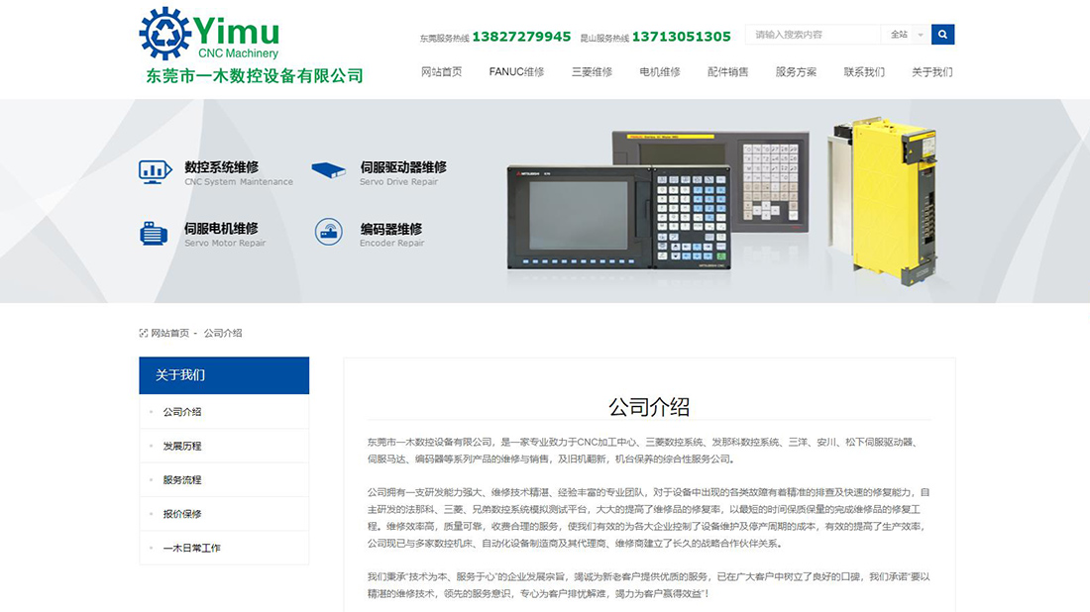Select 联系我们 in the navigation bar
The height and width of the screenshot is (612, 1090).
click(x=864, y=72)
